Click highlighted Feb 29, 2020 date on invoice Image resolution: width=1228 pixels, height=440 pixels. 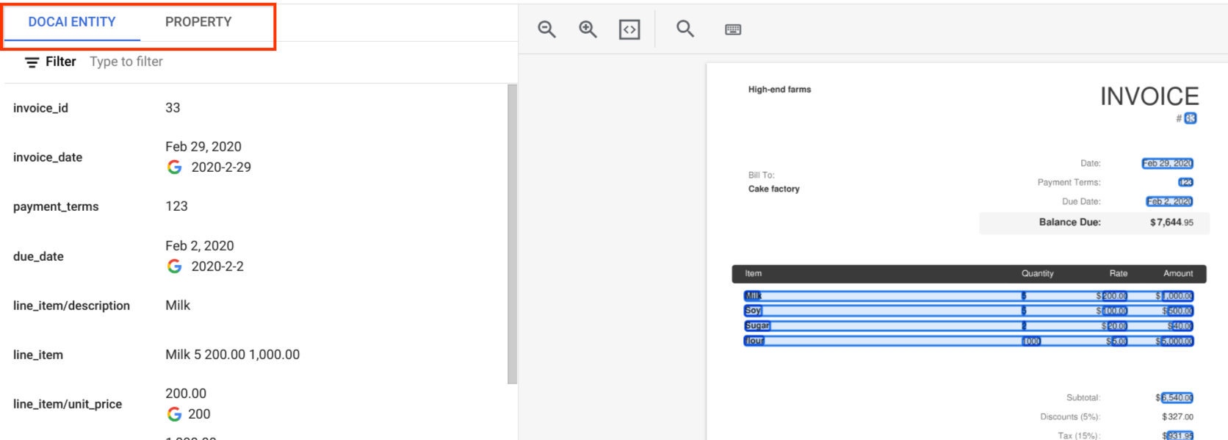(x=1167, y=164)
